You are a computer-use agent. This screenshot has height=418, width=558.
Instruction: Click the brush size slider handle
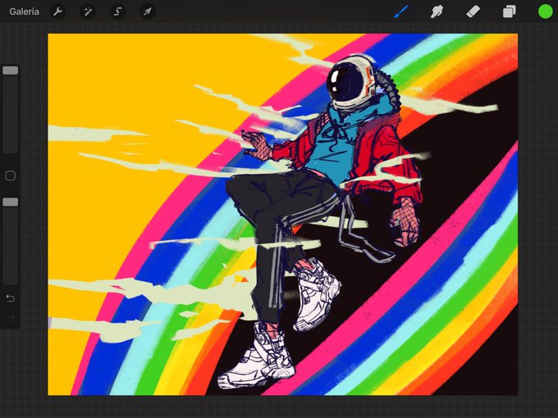click(11, 70)
